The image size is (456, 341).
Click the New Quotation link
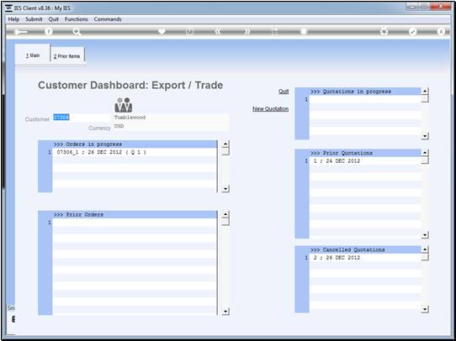270,109
